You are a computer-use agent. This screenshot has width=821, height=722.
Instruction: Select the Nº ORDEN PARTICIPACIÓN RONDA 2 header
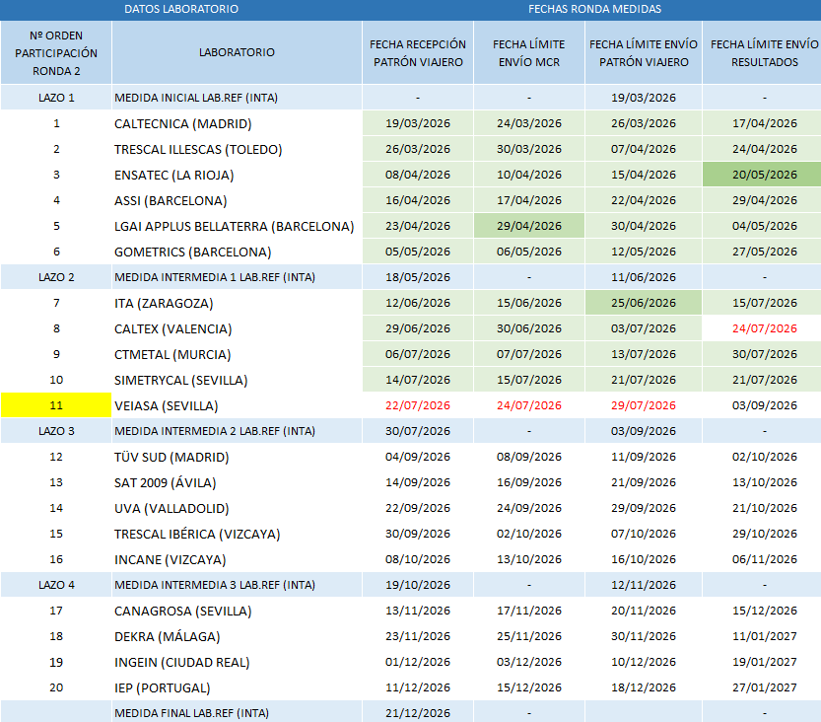point(56,53)
